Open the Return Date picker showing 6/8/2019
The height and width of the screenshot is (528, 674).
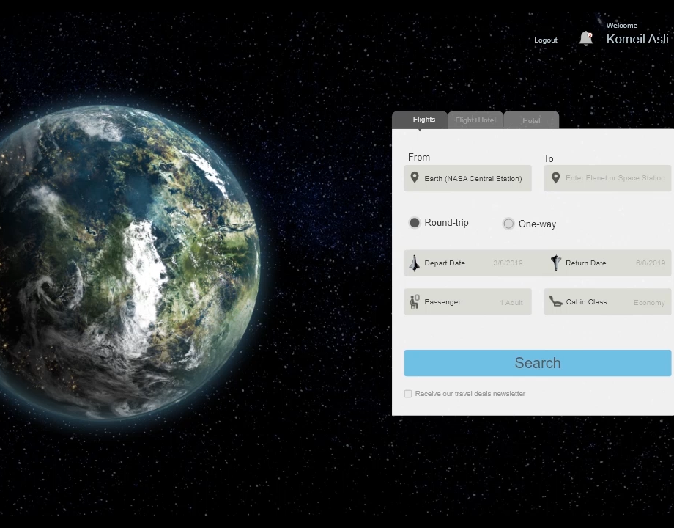tap(608, 263)
